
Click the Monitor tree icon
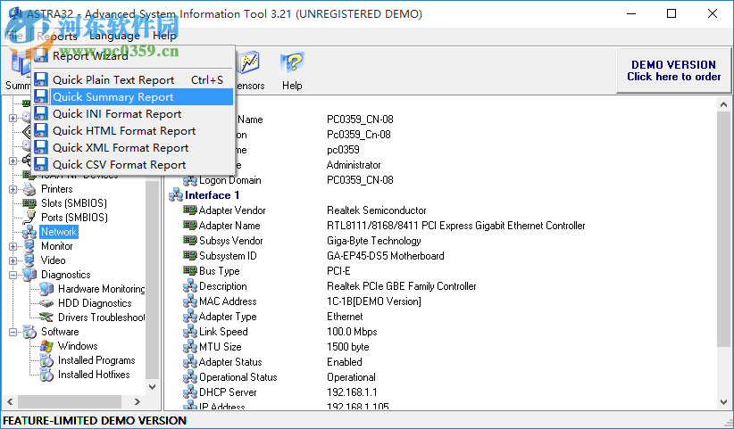[x=29, y=246]
